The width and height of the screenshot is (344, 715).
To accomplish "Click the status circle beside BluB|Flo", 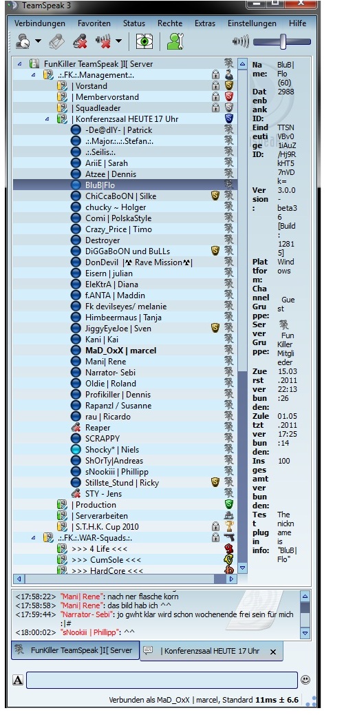I will (x=76, y=185).
